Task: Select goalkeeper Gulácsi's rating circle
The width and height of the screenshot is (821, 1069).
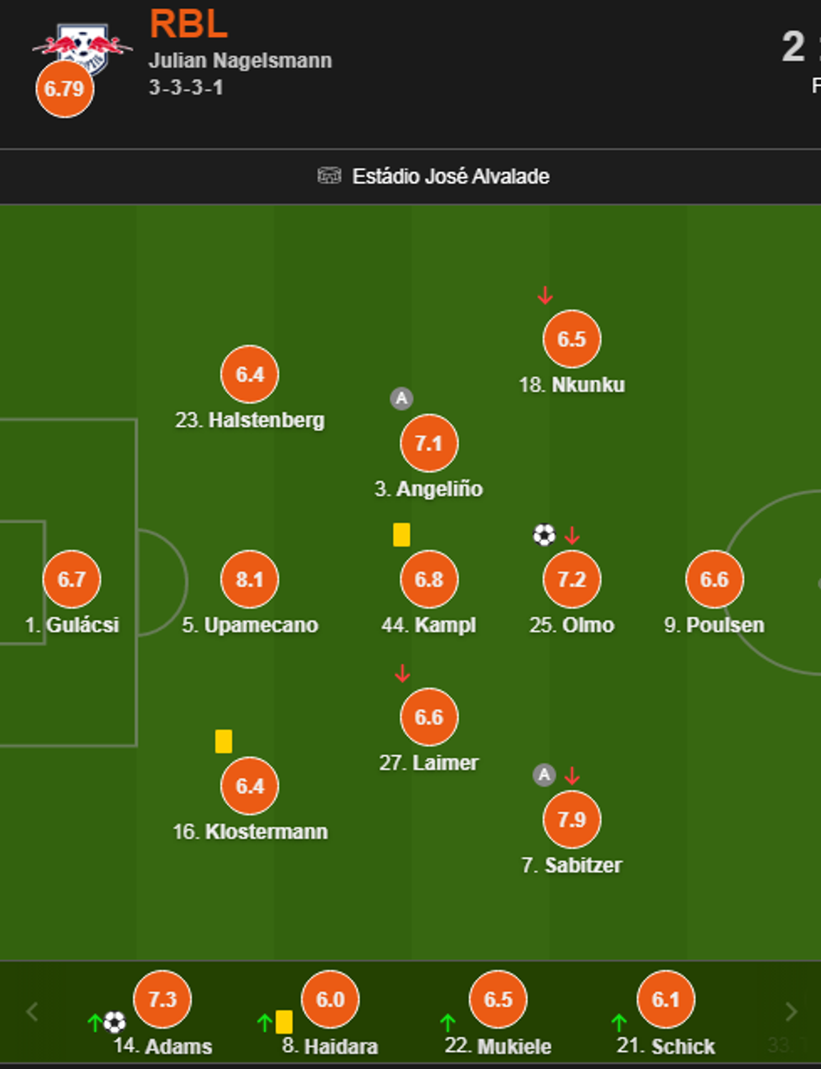Action: click(71, 579)
